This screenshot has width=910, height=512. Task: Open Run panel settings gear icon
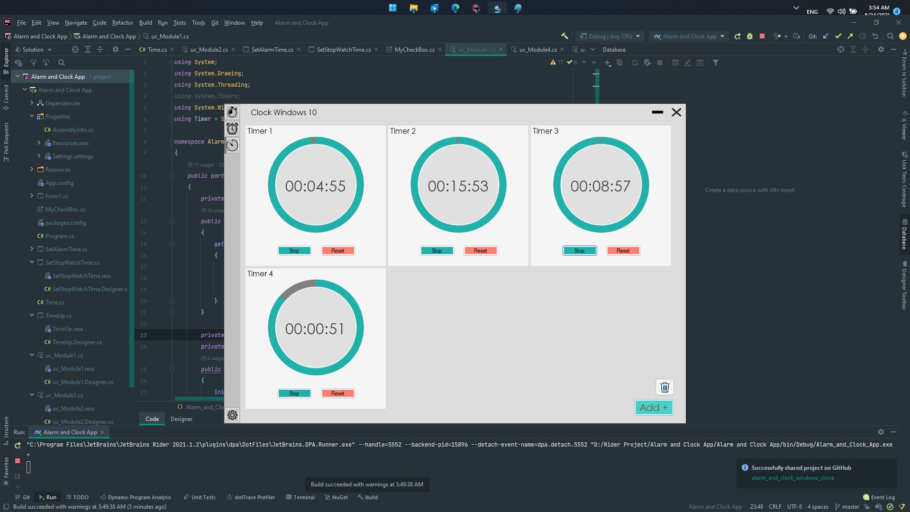pyautogui.click(x=881, y=432)
